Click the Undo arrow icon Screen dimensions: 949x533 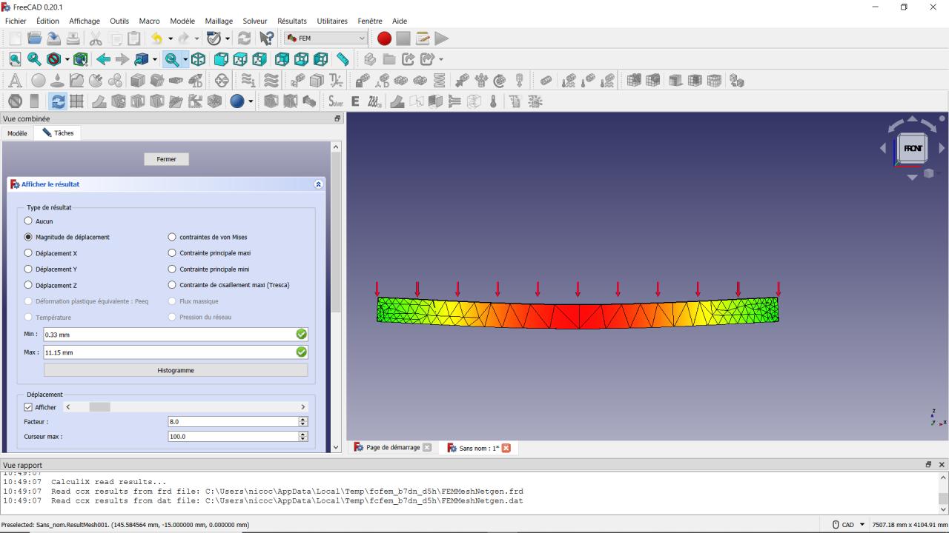tap(156, 38)
